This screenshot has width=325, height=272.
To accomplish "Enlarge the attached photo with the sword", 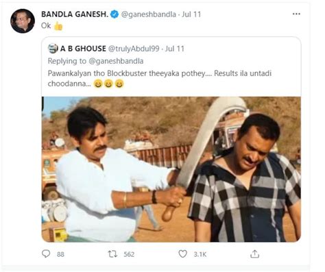I will [171, 169].
